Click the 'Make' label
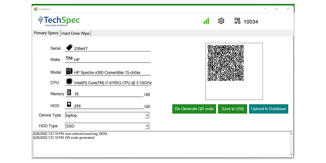 pyautogui.click(x=55, y=60)
